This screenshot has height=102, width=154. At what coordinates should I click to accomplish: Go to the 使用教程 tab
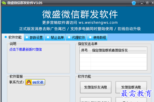97,38
